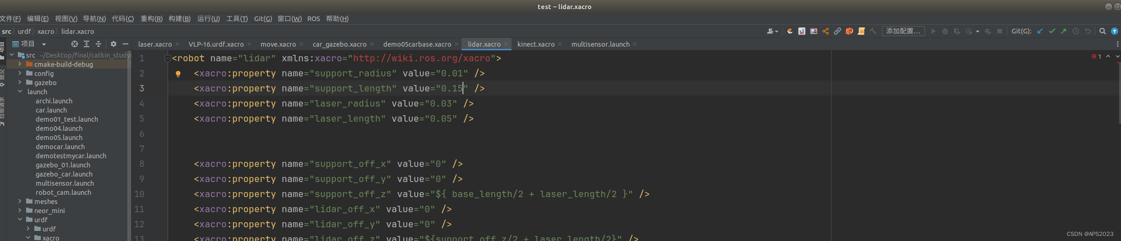Click the Run with Coverage icon

tap(957, 31)
